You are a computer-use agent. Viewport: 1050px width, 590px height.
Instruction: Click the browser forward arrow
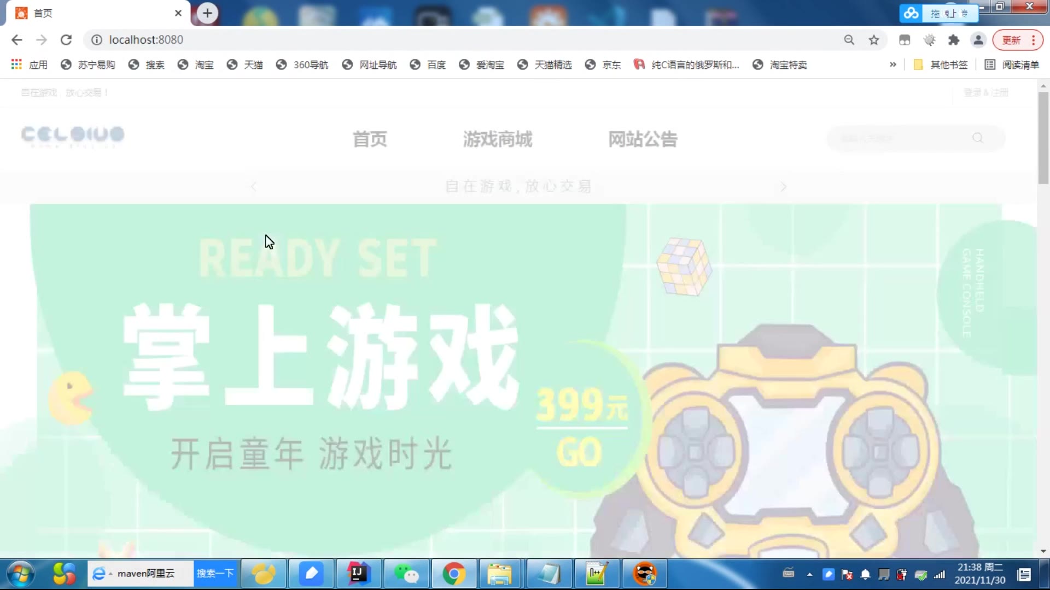42,40
